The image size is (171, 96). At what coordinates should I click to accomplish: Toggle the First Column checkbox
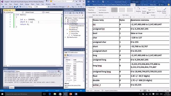(x=98, y=8)
